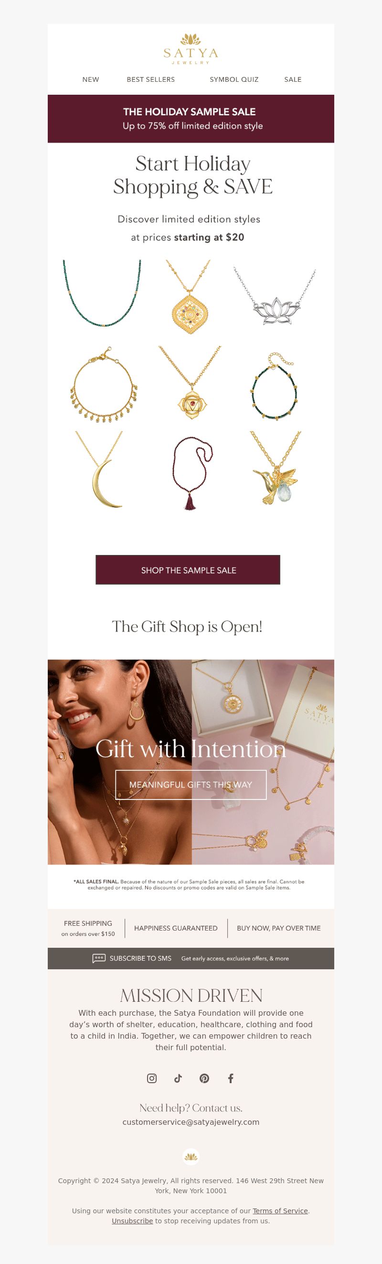Click the customer service email address
Screen dimensions: 382x1264
point(191,1122)
